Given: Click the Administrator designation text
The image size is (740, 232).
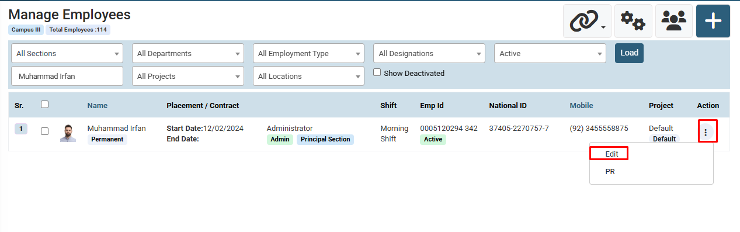Looking at the screenshot, I should point(290,128).
